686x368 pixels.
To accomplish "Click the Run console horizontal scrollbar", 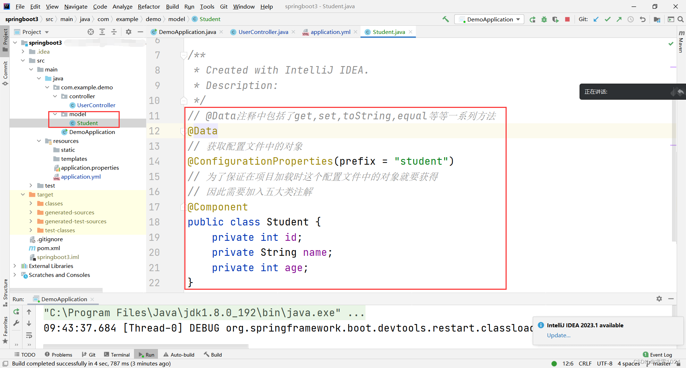I will 146,346.
